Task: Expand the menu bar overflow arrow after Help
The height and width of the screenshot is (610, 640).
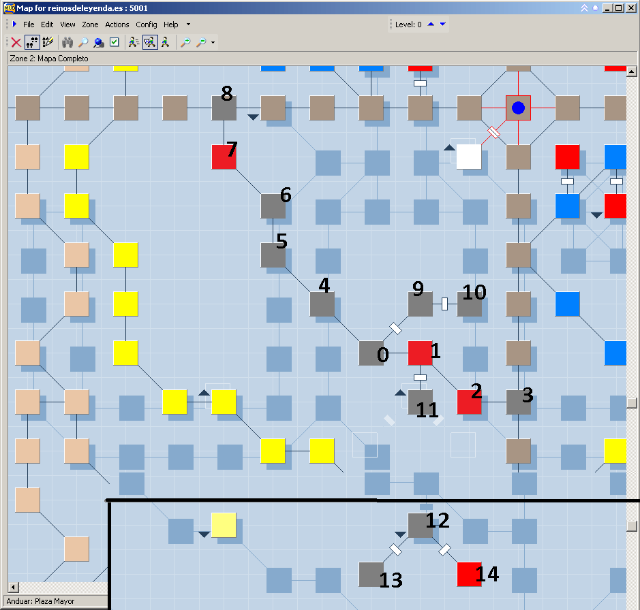Action: point(188,25)
